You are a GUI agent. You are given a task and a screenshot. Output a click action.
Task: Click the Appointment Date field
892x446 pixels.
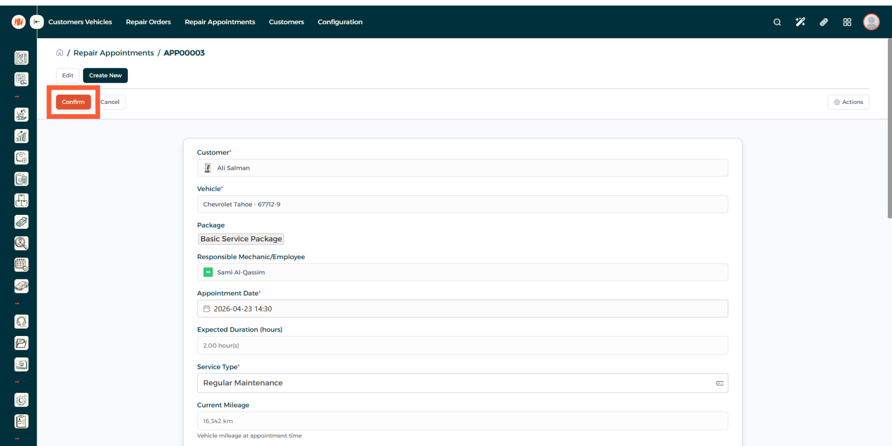[x=462, y=309]
